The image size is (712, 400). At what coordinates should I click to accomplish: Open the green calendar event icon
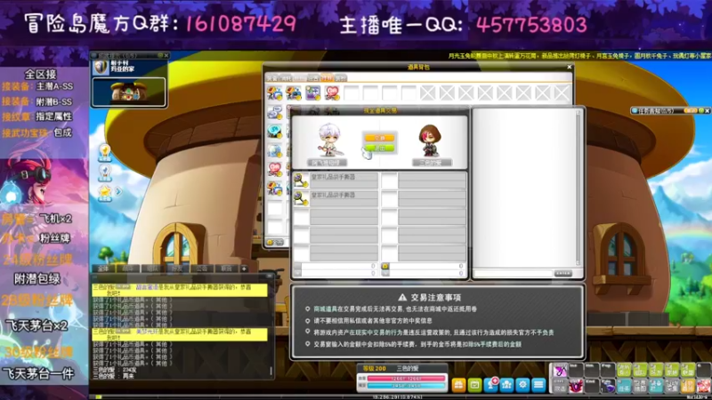474,385
